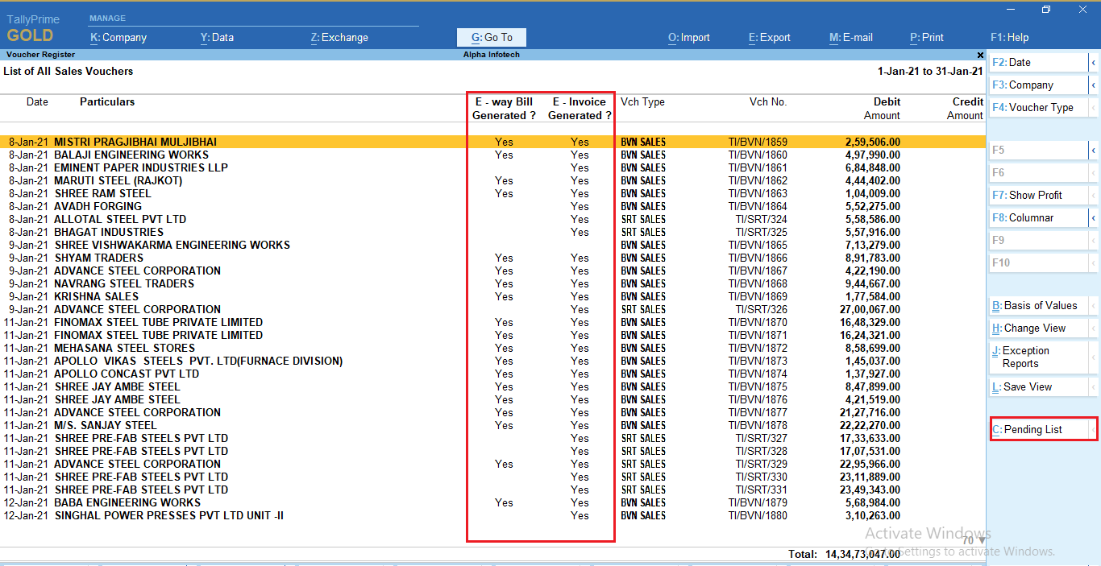This screenshot has height=566, width=1101.
Task: View Exception Reports
Action: coord(1034,357)
